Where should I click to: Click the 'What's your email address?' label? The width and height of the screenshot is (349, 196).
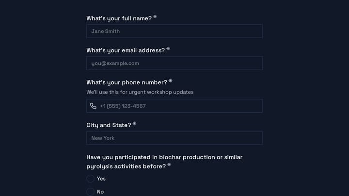(126, 50)
